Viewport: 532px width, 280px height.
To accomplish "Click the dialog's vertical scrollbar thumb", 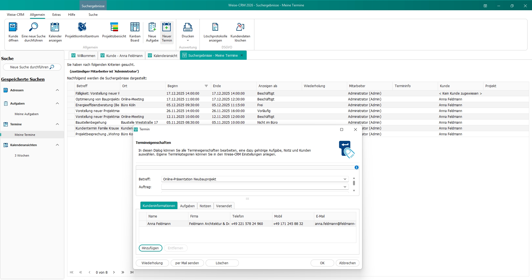I will click(x=354, y=183).
